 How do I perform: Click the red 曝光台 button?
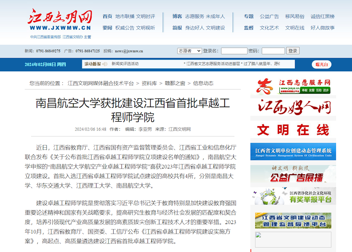point(321,64)
